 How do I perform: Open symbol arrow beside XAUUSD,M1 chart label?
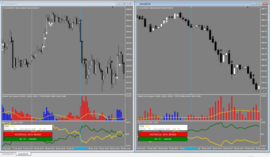pyautogui.click(x=138, y=8)
